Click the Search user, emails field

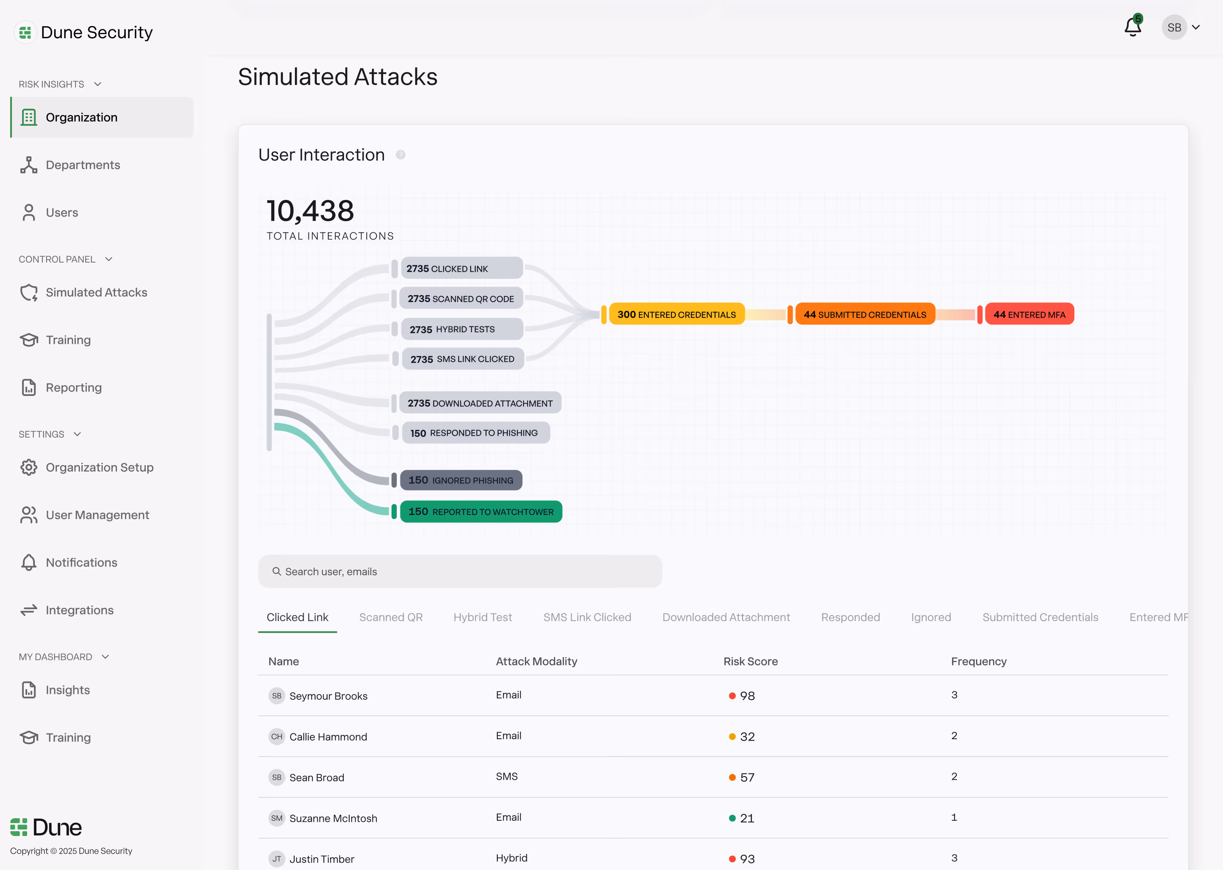pos(460,572)
